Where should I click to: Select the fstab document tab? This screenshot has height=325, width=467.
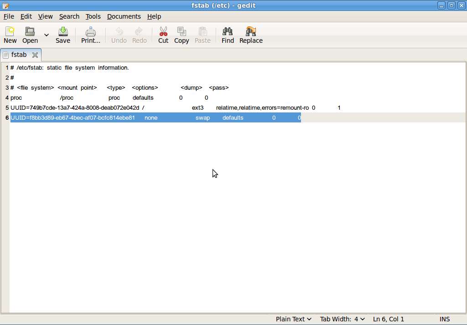click(19, 55)
